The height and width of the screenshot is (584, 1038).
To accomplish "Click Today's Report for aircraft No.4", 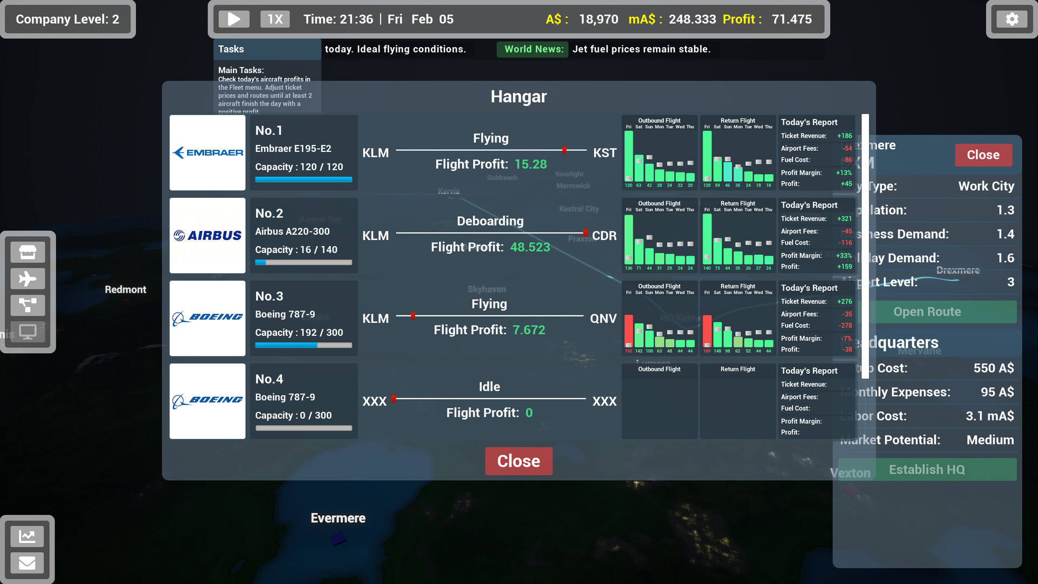I will point(816,401).
